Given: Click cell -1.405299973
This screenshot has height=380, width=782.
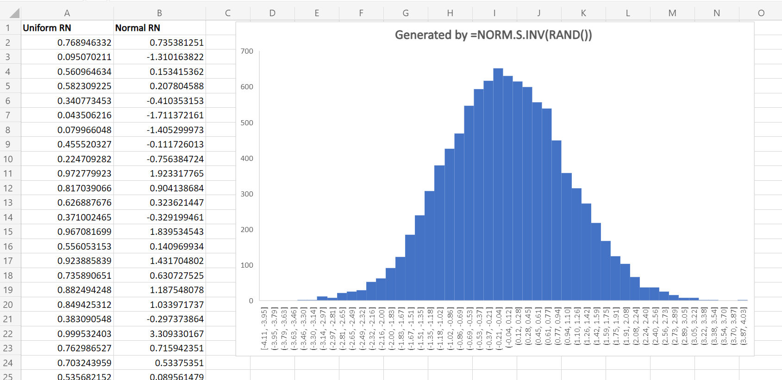Looking at the screenshot, I should click(159, 130).
